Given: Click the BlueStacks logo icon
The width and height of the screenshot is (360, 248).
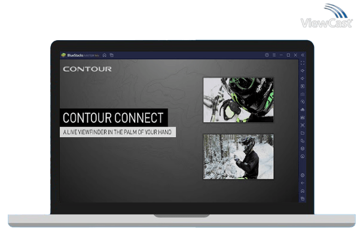Looking at the screenshot, I should (x=63, y=55).
